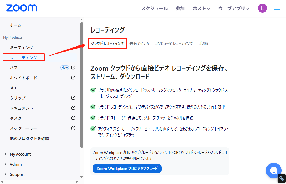Open the chat support bubble icon

point(273,170)
